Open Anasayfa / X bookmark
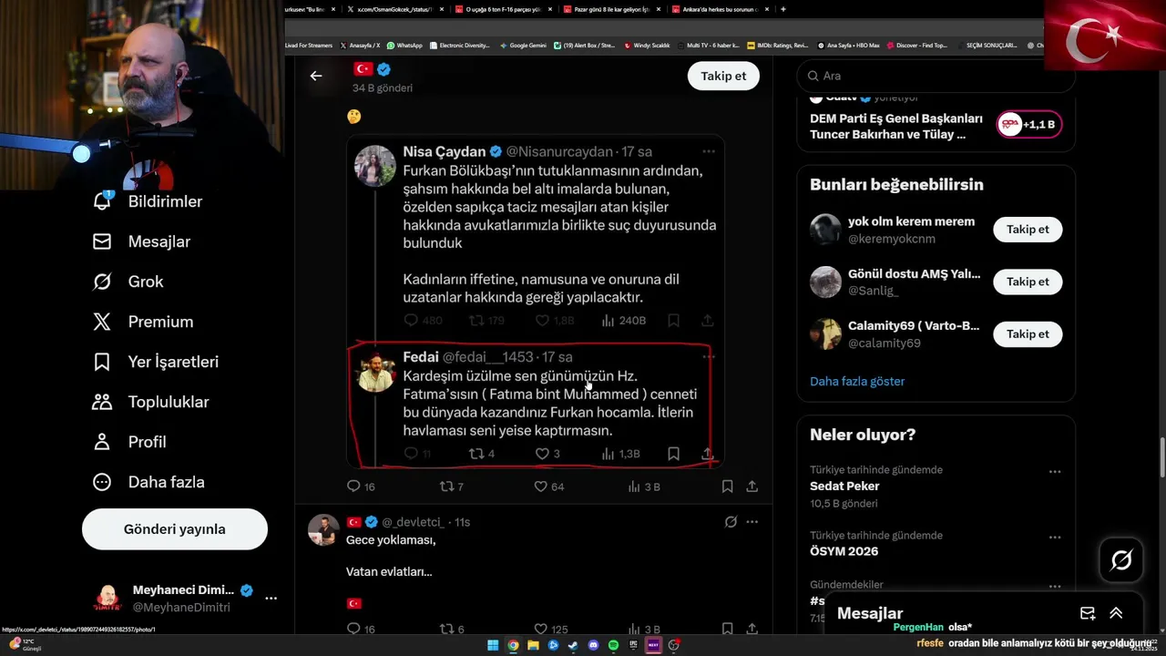1166x656 pixels. (x=360, y=45)
